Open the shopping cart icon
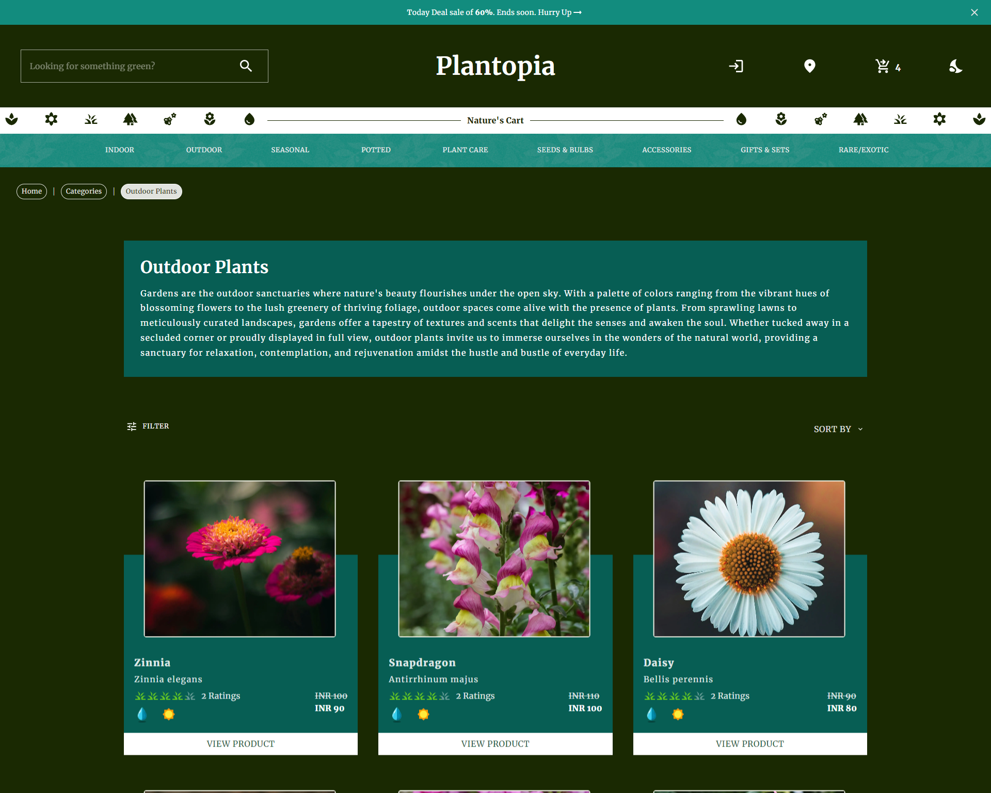The height and width of the screenshot is (793, 991). (883, 66)
